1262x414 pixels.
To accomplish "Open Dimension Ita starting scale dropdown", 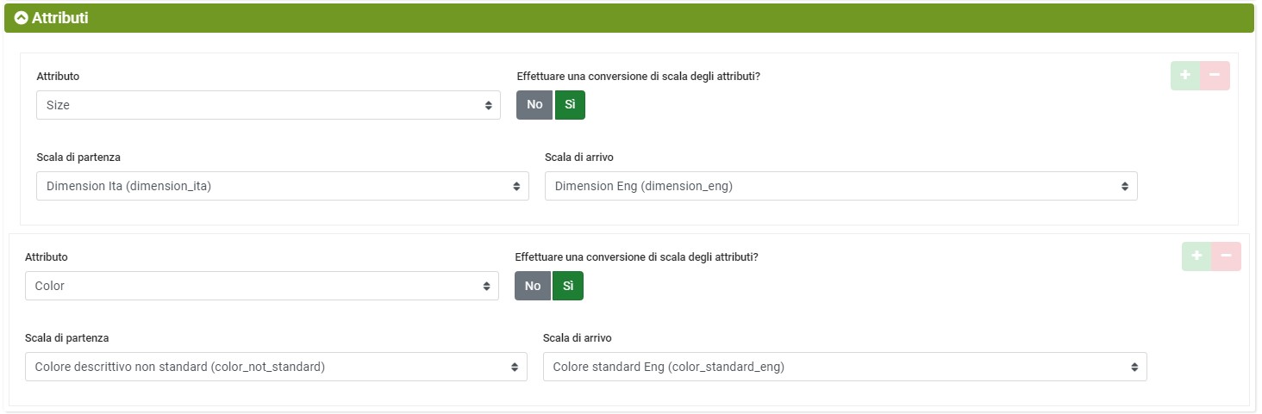I will 283,186.
